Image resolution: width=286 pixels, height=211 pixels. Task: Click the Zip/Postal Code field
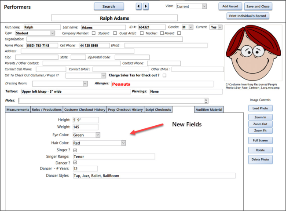pos(132,57)
